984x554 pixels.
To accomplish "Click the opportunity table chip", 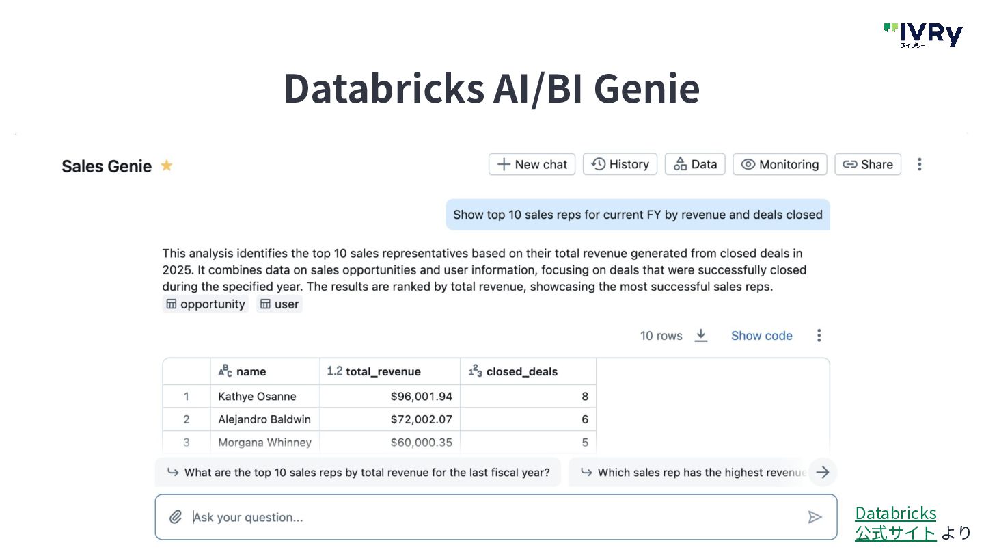I will (x=206, y=304).
